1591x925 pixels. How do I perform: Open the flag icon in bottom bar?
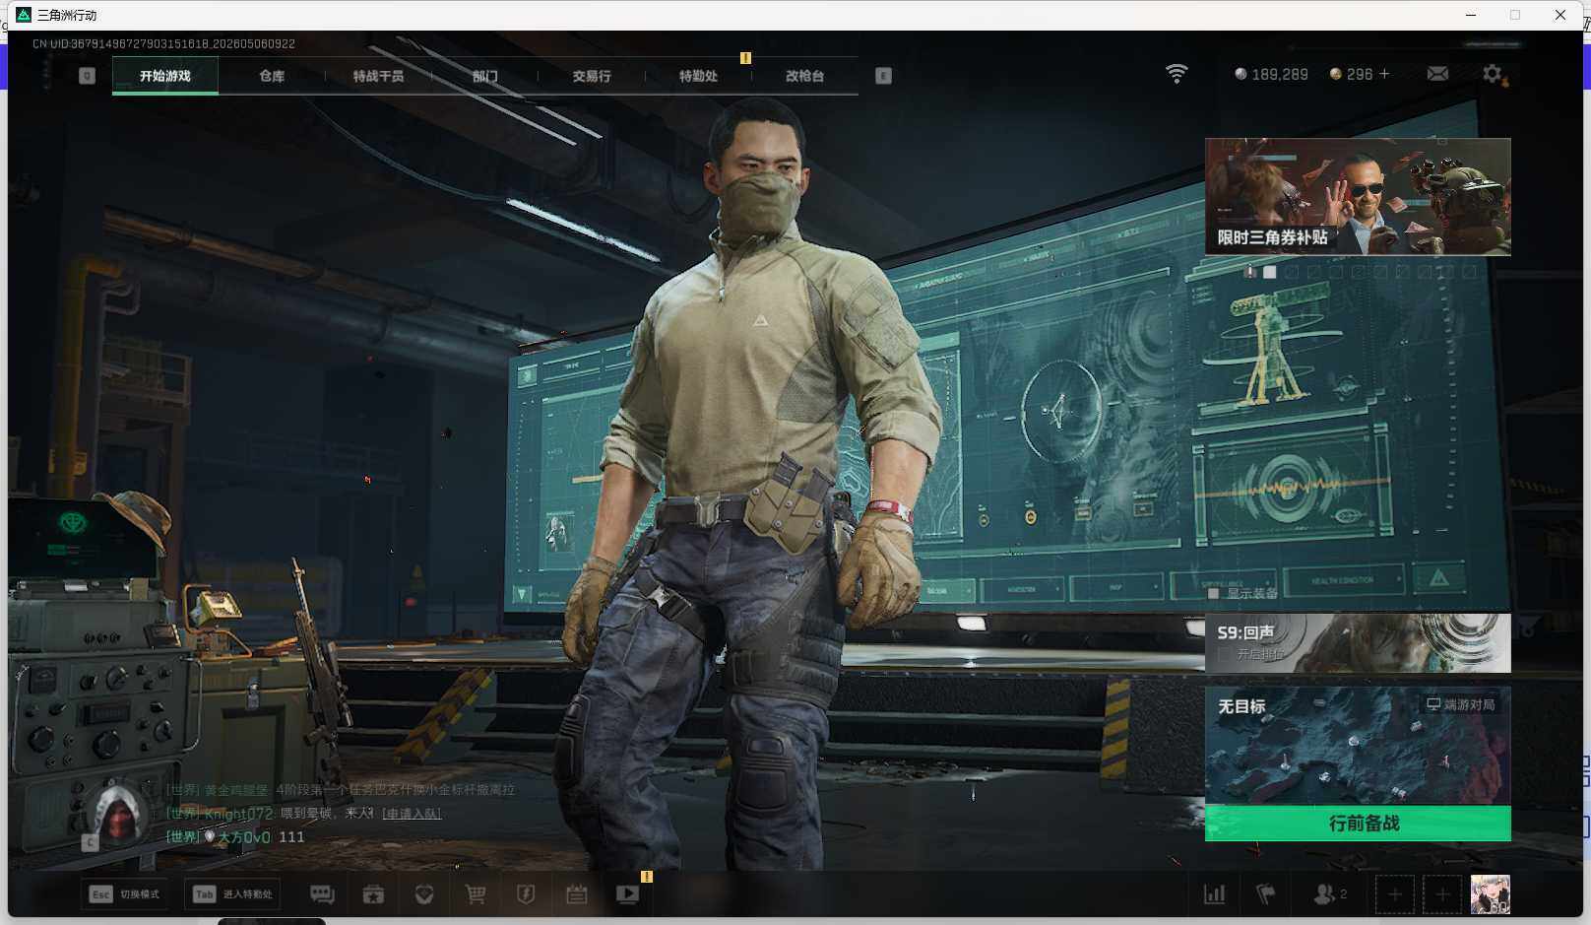click(x=1266, y=894)
